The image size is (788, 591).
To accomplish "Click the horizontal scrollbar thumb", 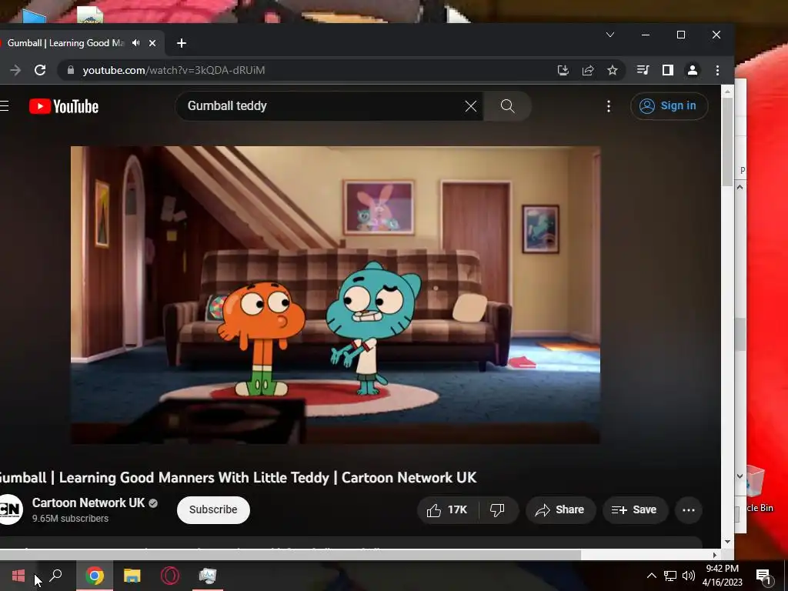I will (x=290, y=555).
